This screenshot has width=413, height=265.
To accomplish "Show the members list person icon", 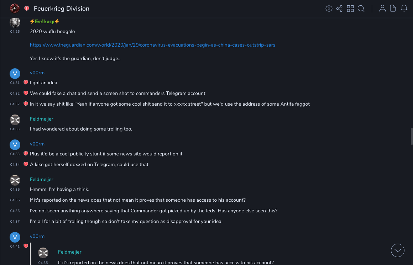I will 382,9.
